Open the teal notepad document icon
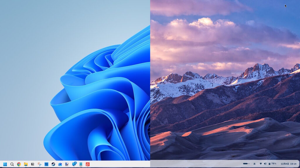The width and height of the screenshot is (300, 168). tap(81, 164)
